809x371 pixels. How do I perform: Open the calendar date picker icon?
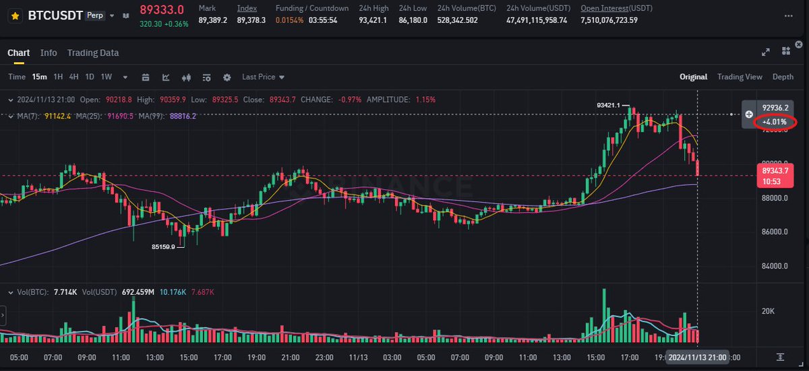coord(145,77)
